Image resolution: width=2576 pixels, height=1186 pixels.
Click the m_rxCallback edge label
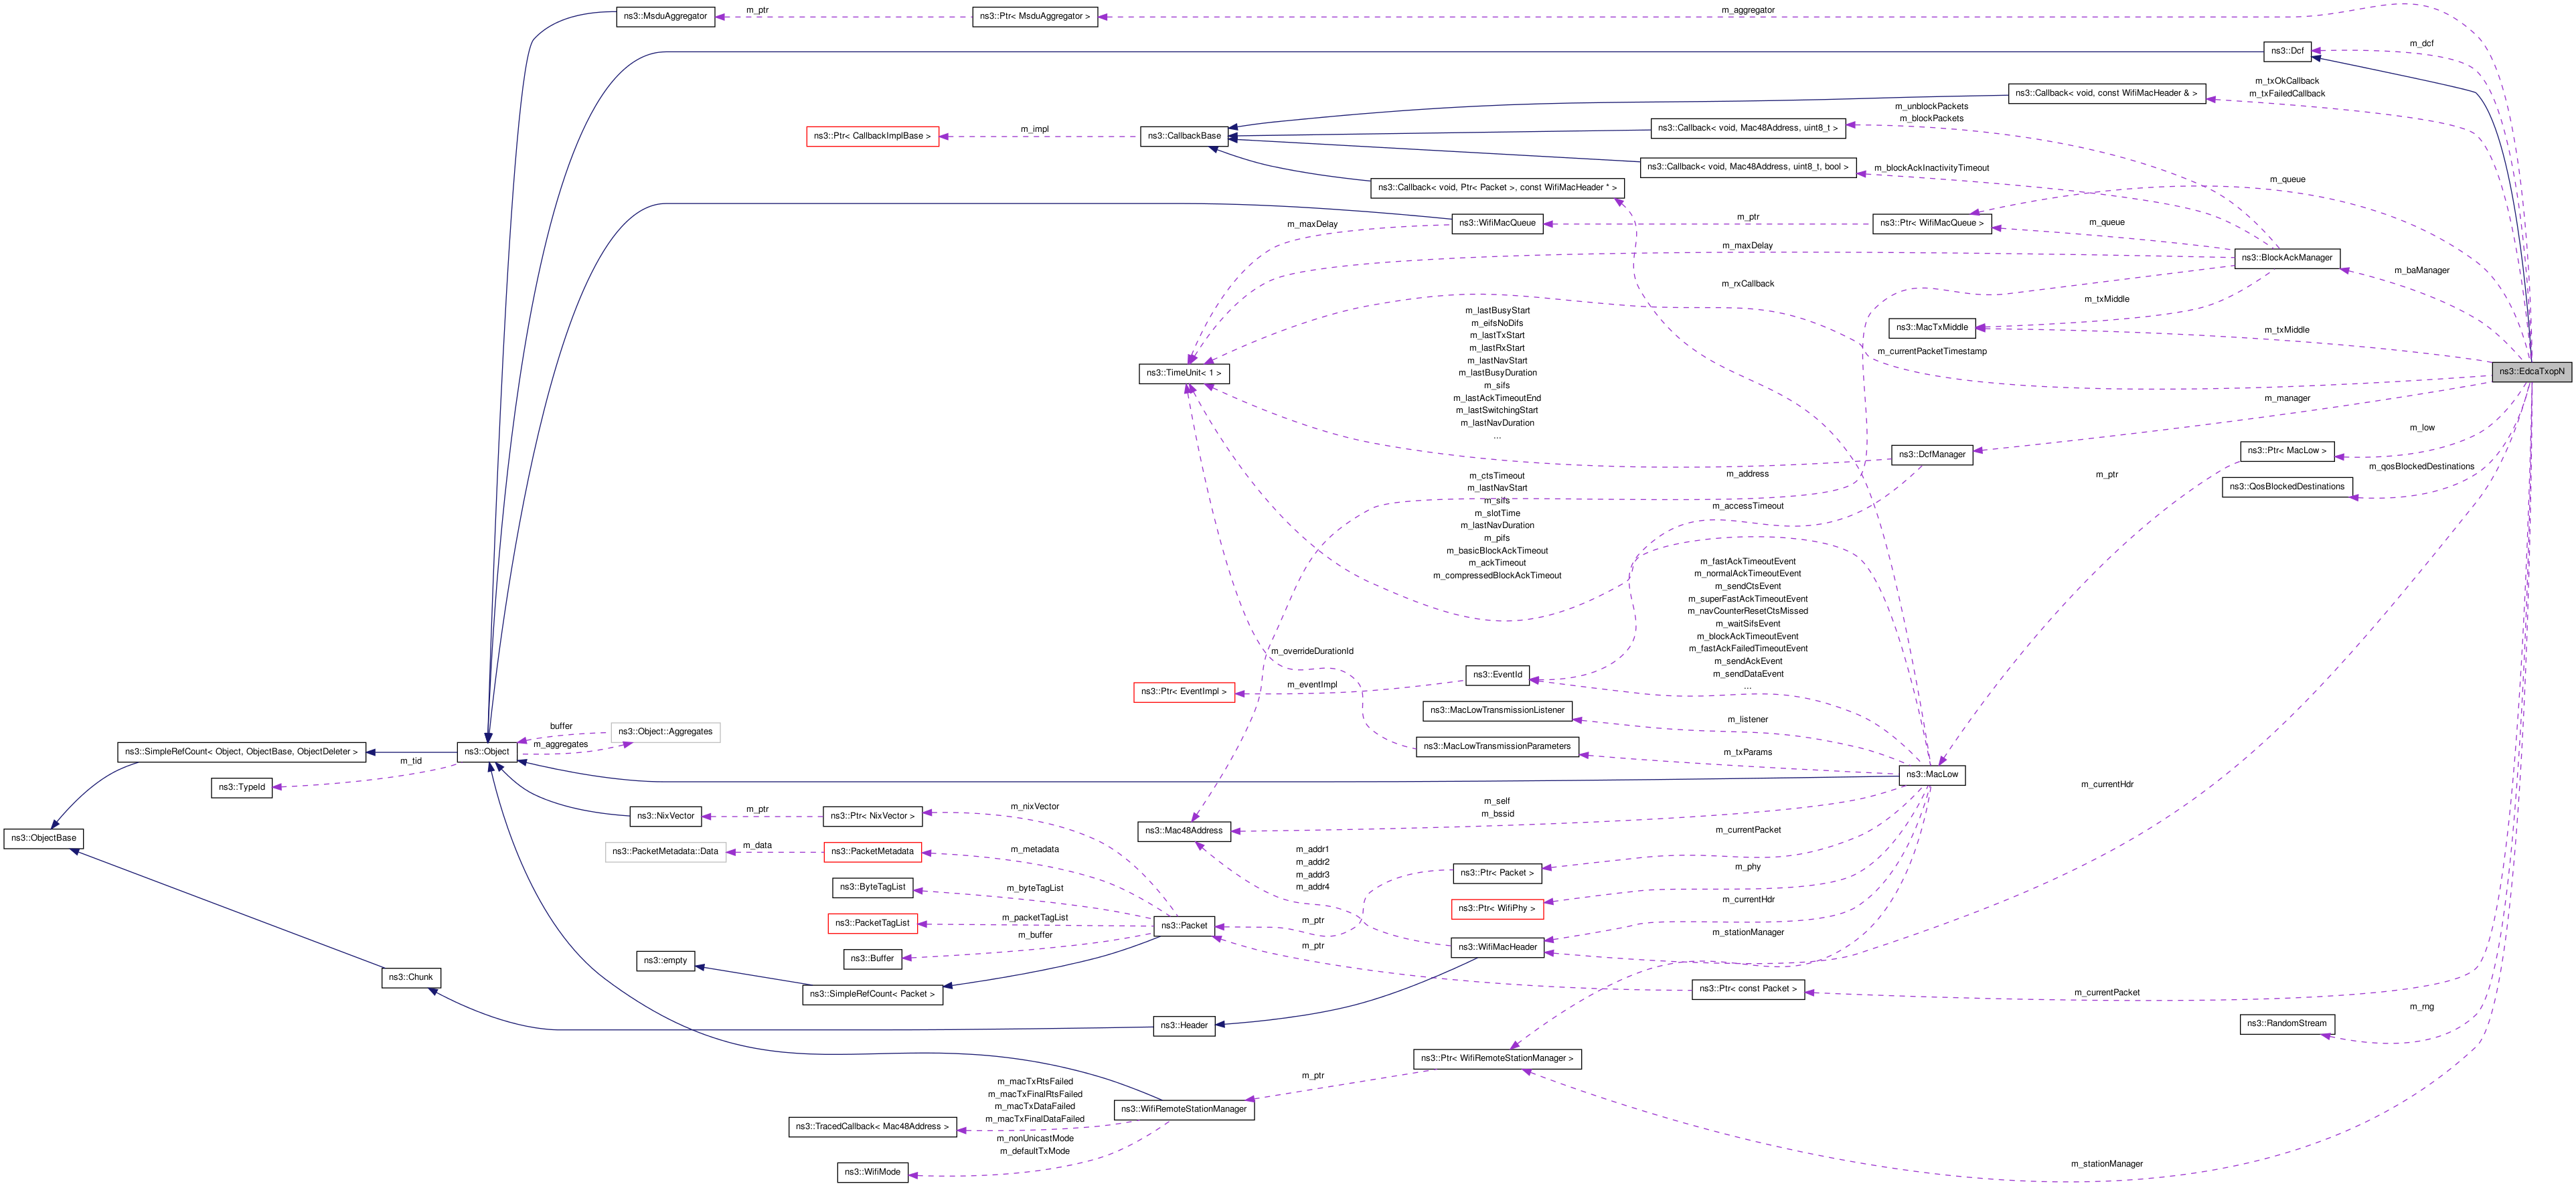pyautogui.click(x=1748, y=284)
